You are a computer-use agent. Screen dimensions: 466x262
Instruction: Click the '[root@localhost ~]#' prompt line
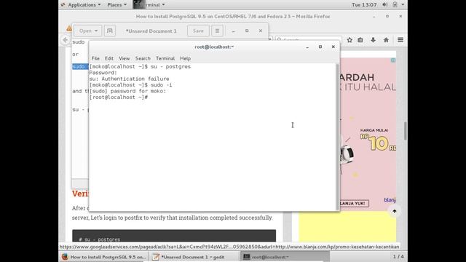119,97
